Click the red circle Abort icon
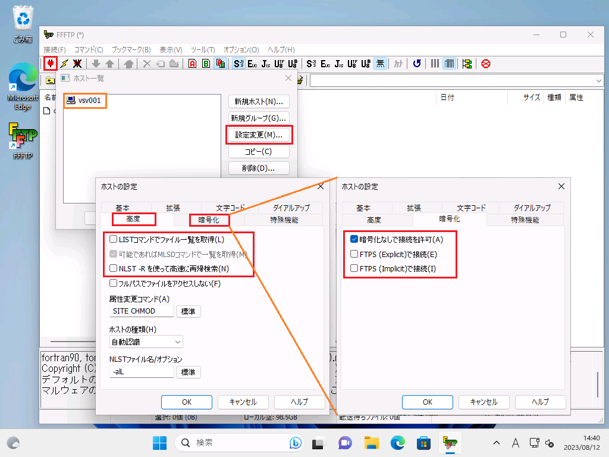609x457 pixels. tap(486, 64)
